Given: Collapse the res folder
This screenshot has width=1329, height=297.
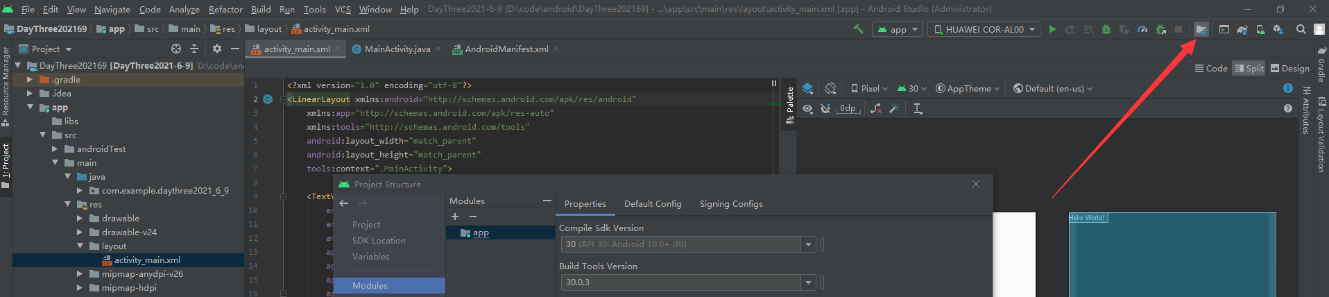Looking at the screenshot, I should tap(67, 205).
